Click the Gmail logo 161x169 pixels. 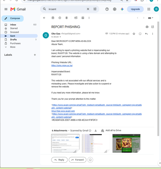point(18,9)
